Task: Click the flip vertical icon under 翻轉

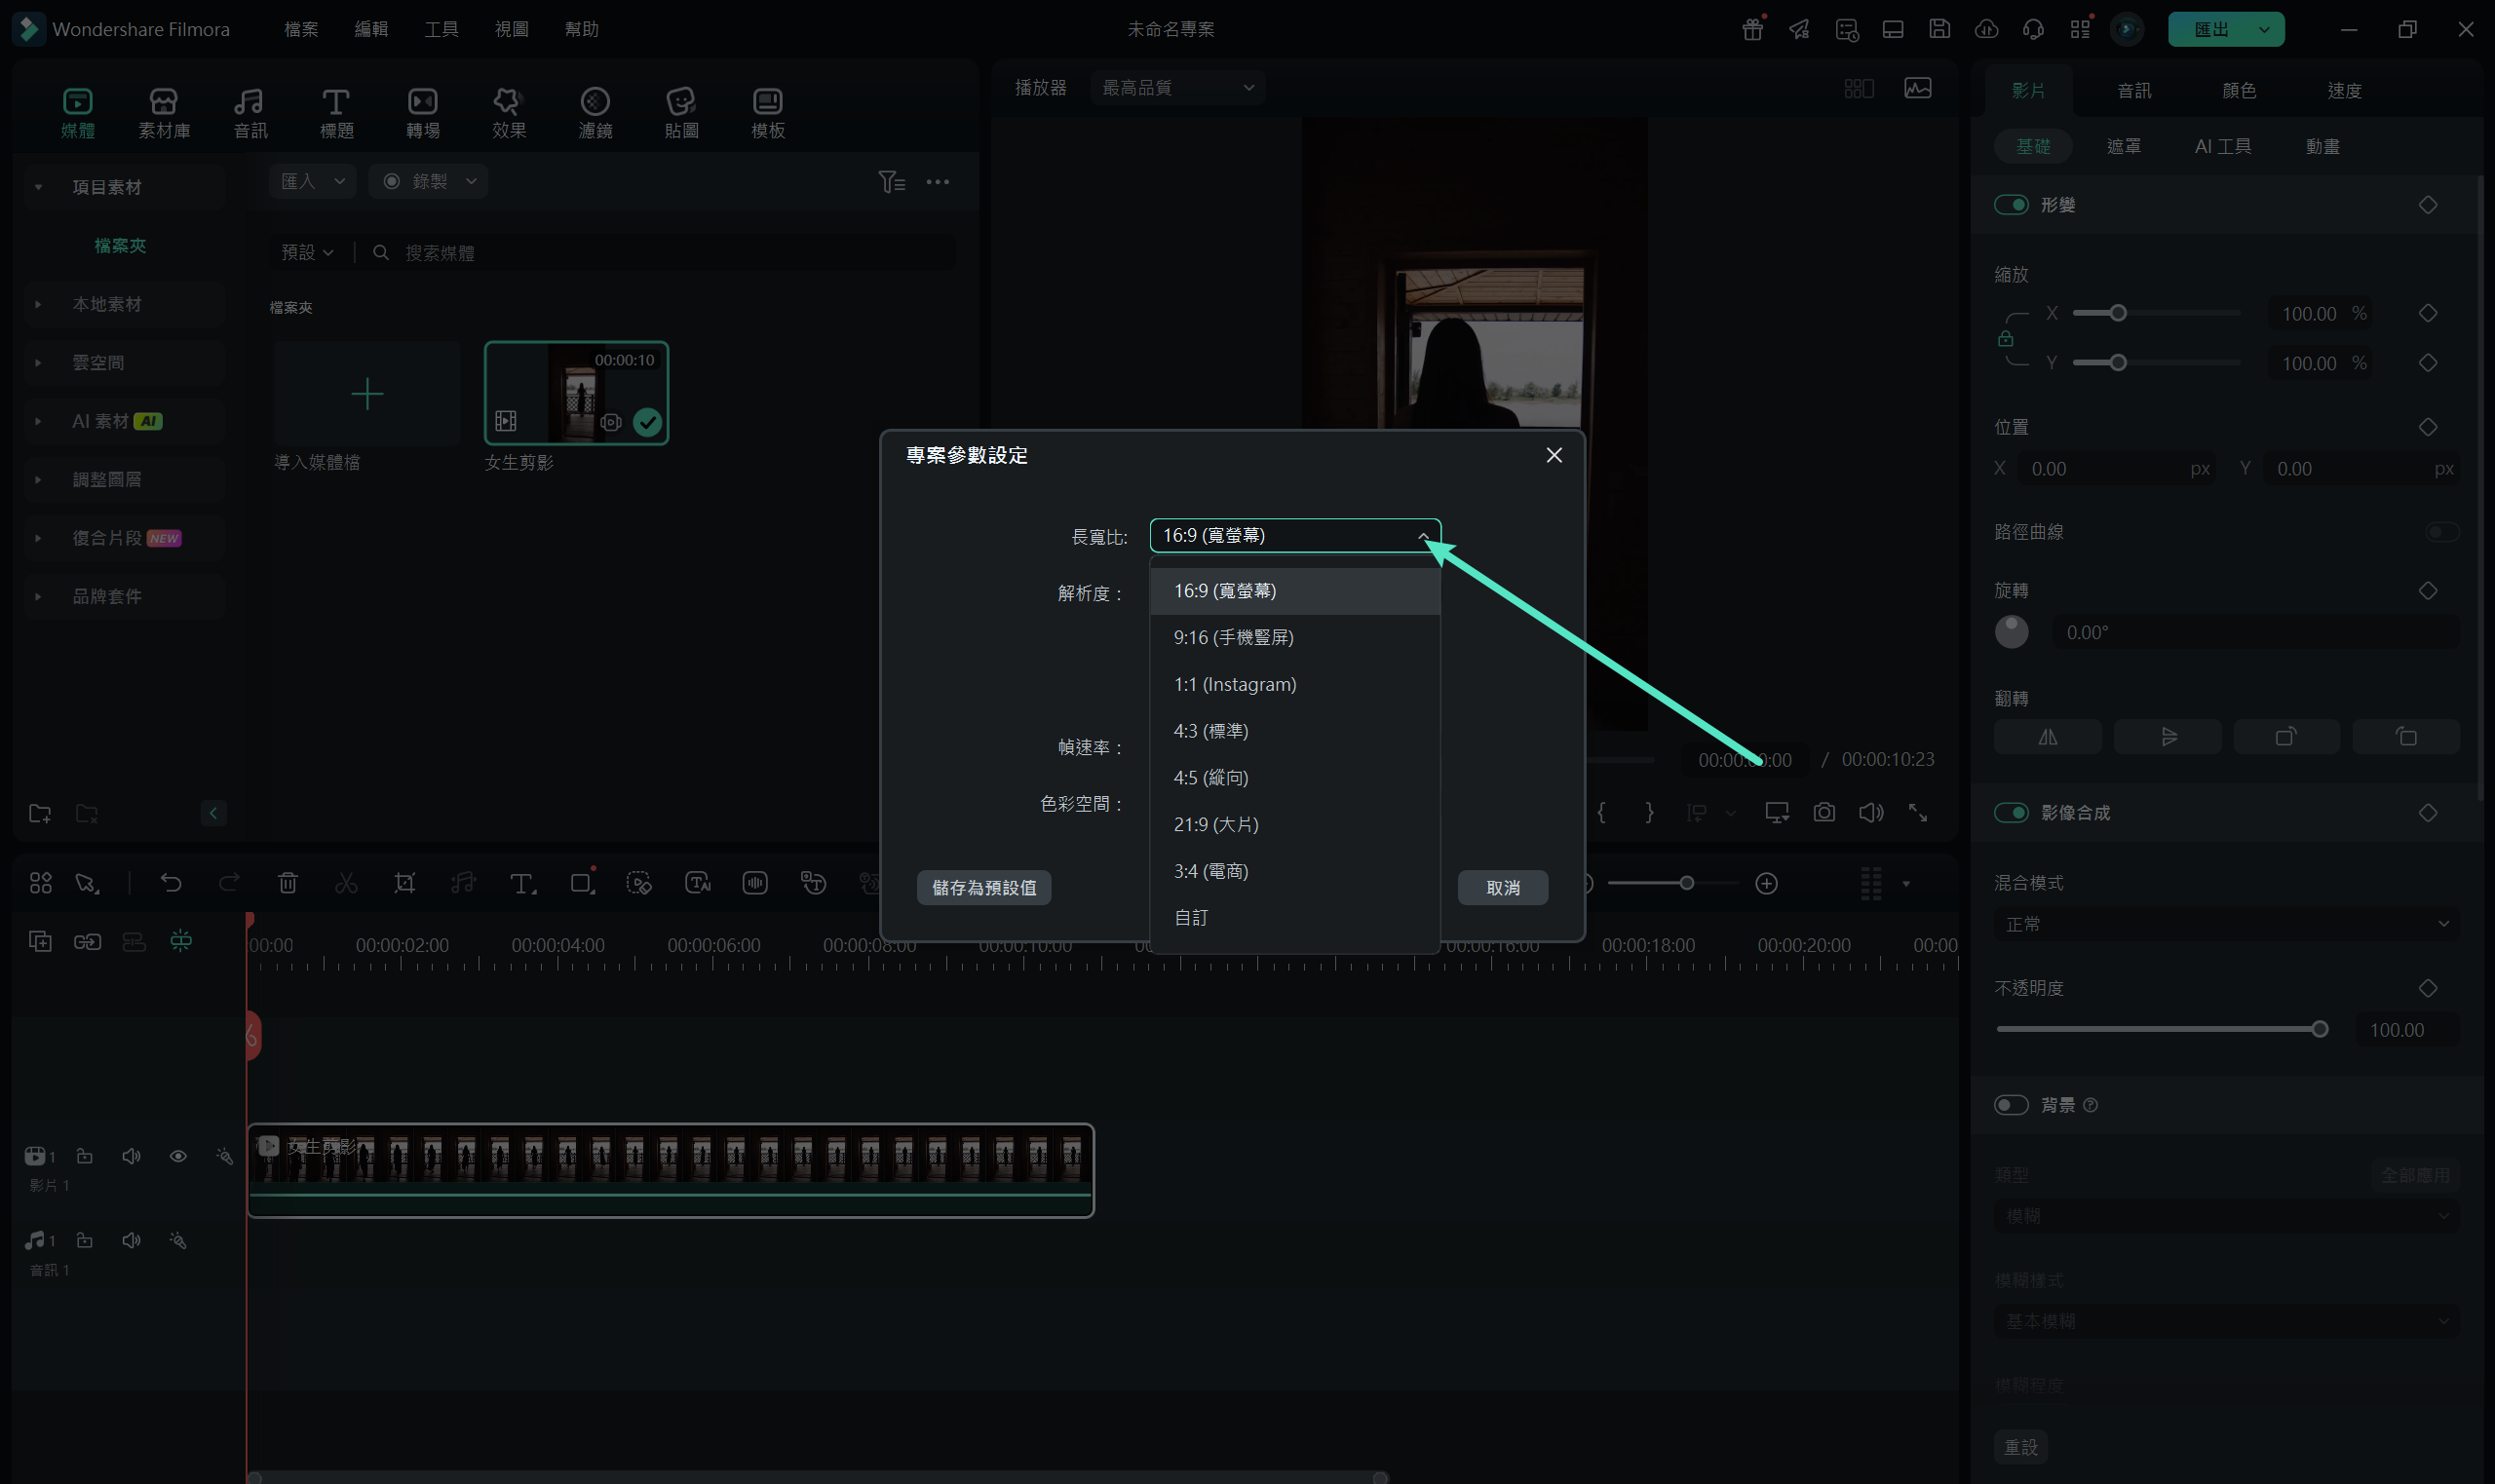Action: 2168,737
